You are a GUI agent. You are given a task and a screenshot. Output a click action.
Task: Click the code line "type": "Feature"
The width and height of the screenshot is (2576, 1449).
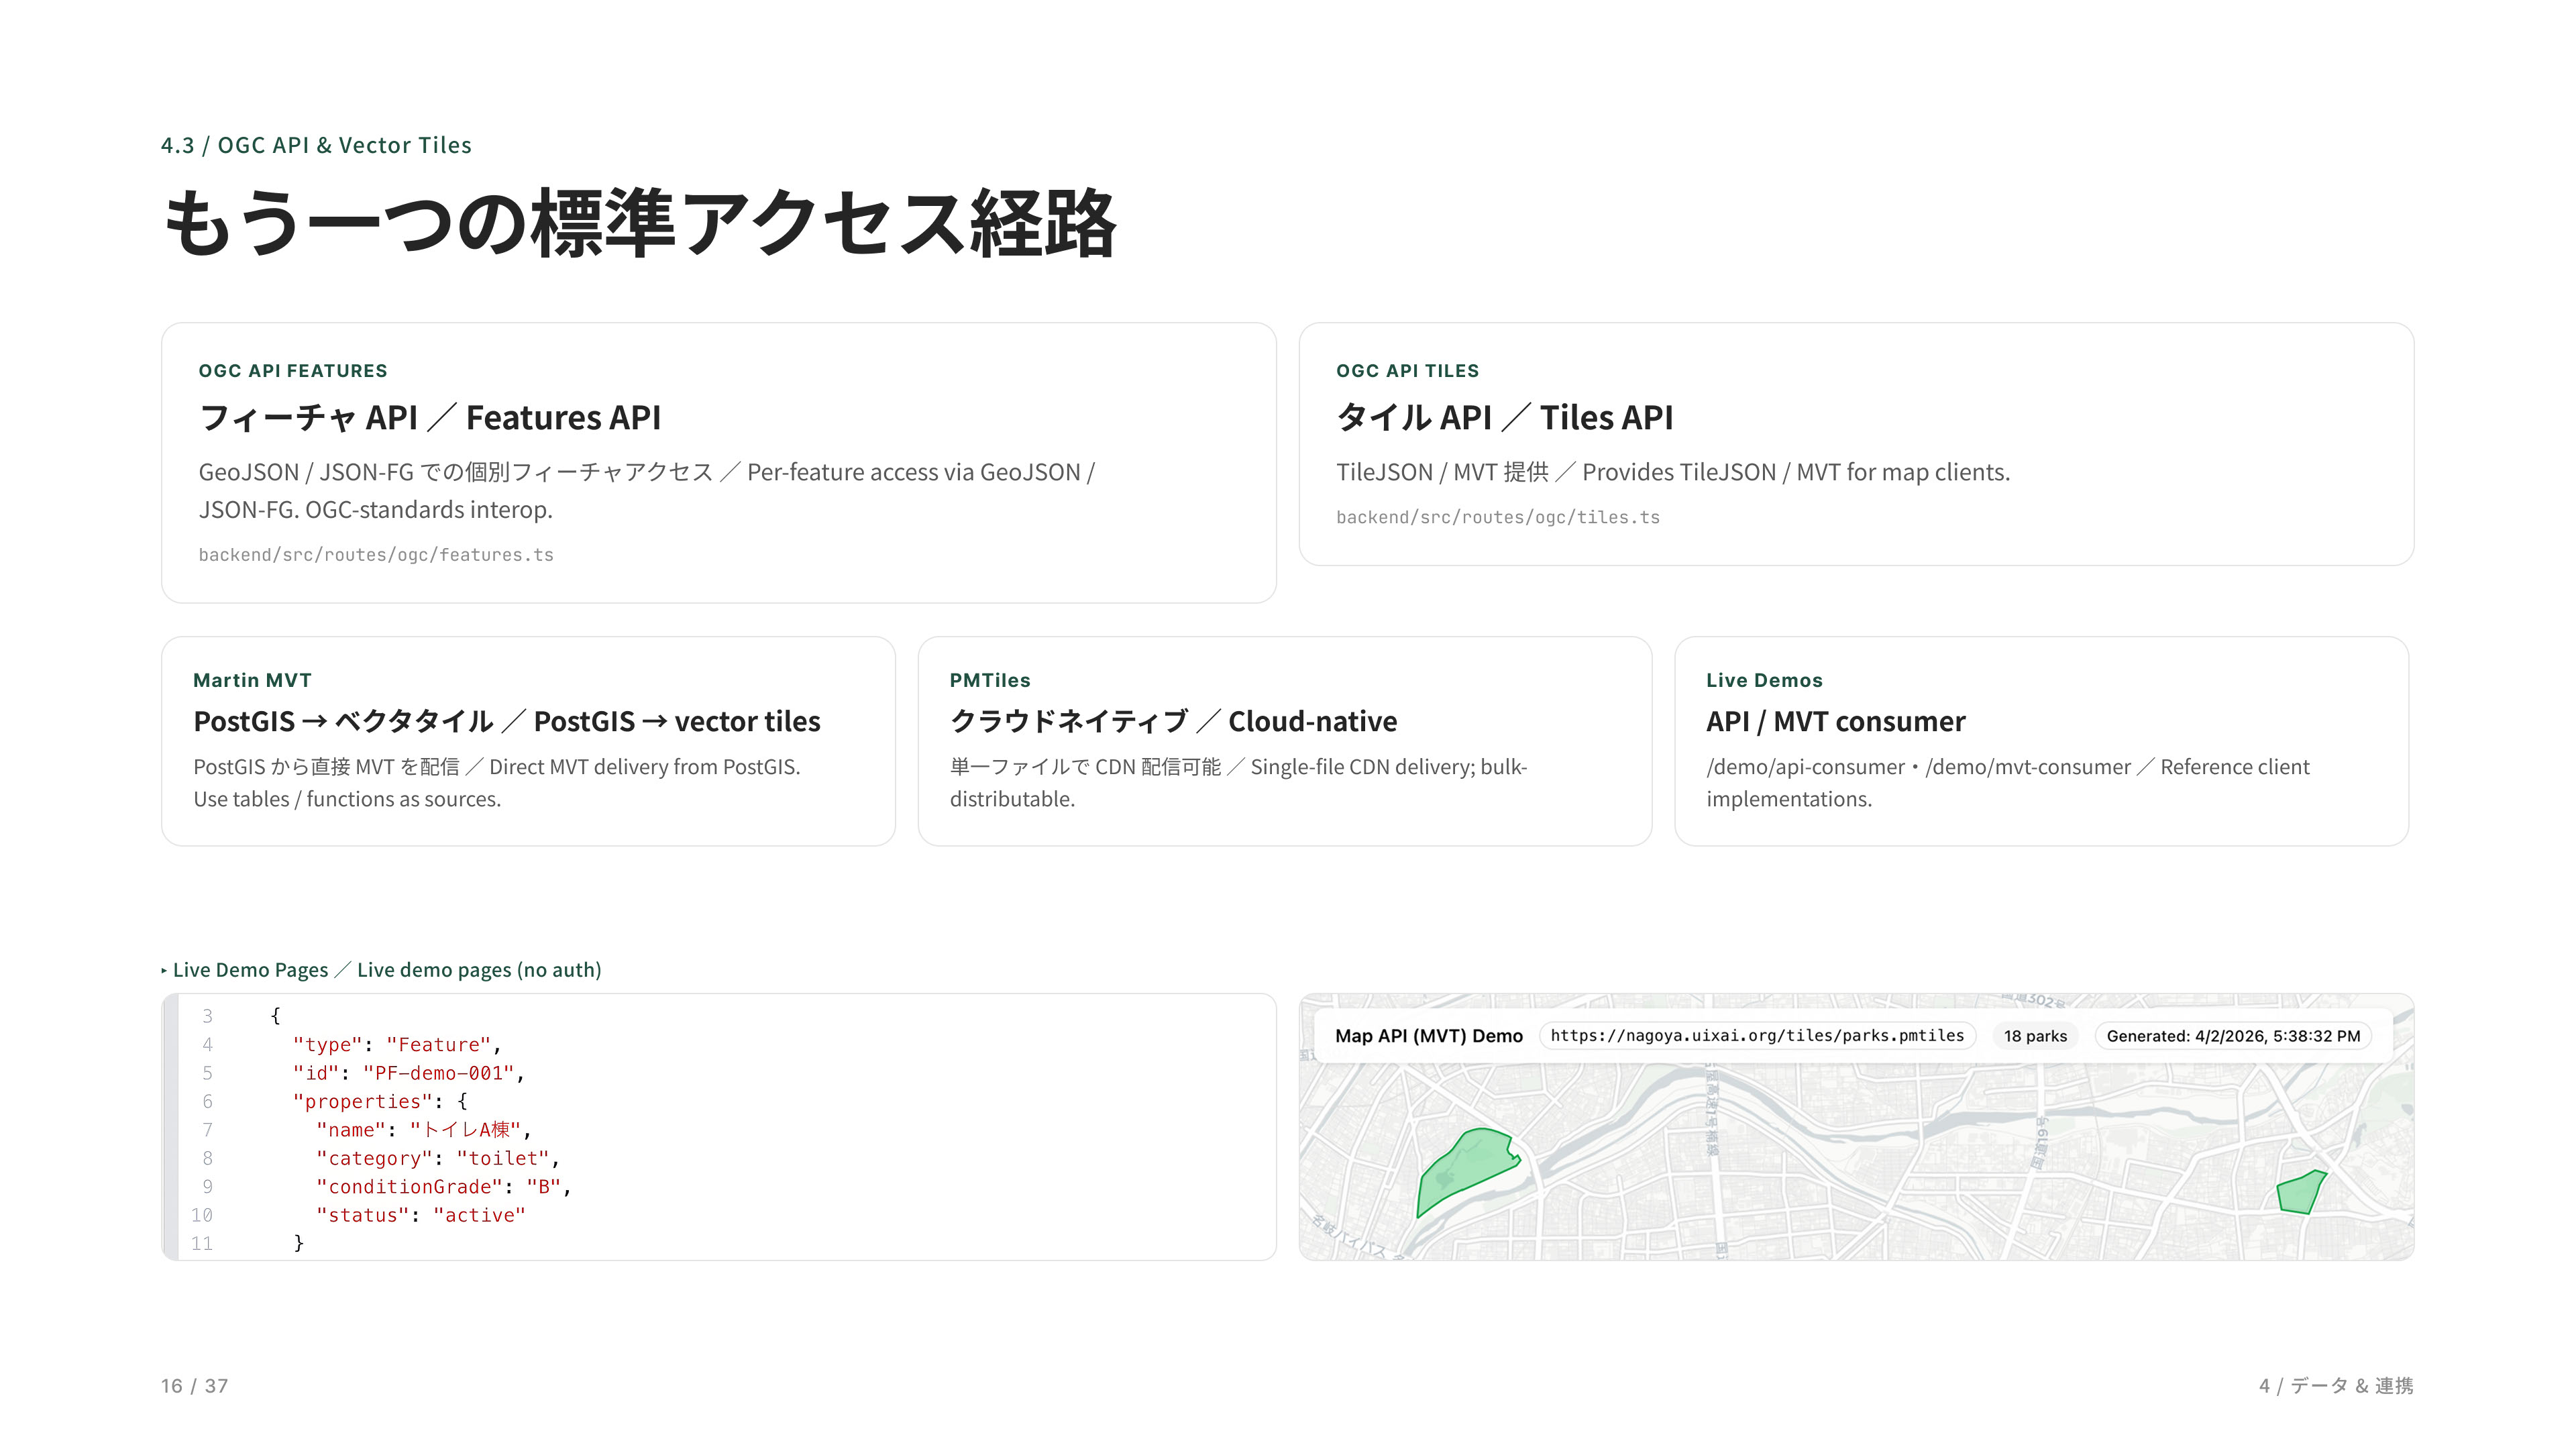[396, 1044]
